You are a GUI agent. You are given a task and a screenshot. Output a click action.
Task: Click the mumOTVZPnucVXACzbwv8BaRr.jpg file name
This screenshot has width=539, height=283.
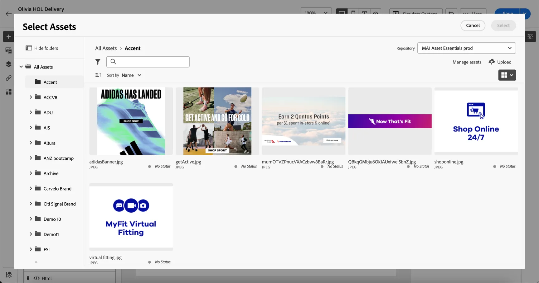298,162
